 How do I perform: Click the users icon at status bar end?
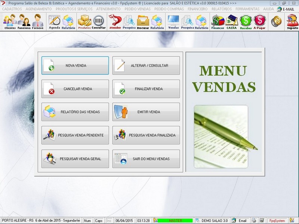coord(292,220)
